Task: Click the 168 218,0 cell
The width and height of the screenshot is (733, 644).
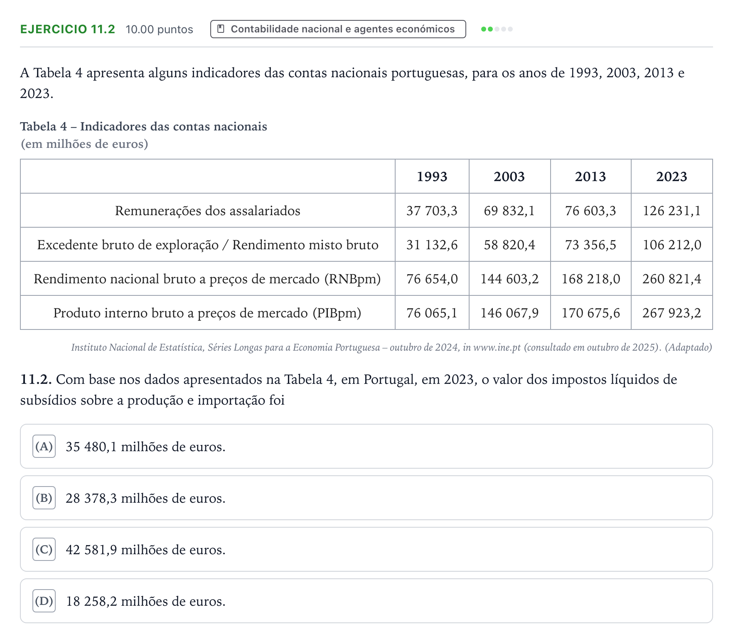Action: (590, 279)
